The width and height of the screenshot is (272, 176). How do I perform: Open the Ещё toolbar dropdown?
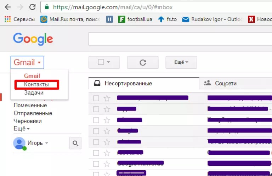click(181, 62)
